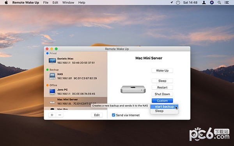Open the Custom actions dropdown
Image resolution: width=234 pixels, height=146 pixels.
(162, 101)
